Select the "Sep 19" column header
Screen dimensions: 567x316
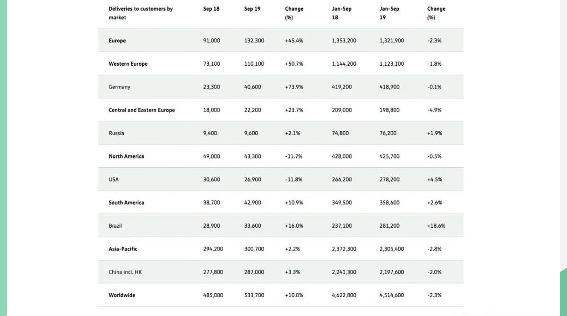(252, 9)
